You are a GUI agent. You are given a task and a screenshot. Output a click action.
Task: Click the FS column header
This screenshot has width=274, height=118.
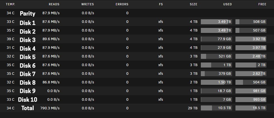[x=161, y=4]
